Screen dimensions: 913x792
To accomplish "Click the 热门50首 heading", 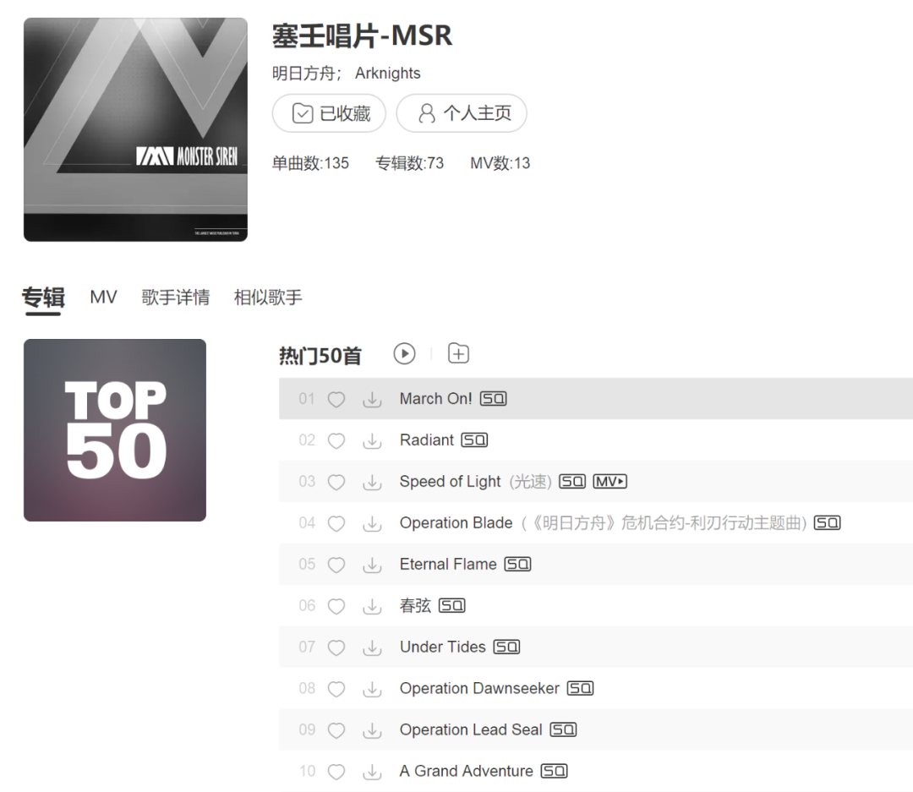I will click(x=320, y=355).
